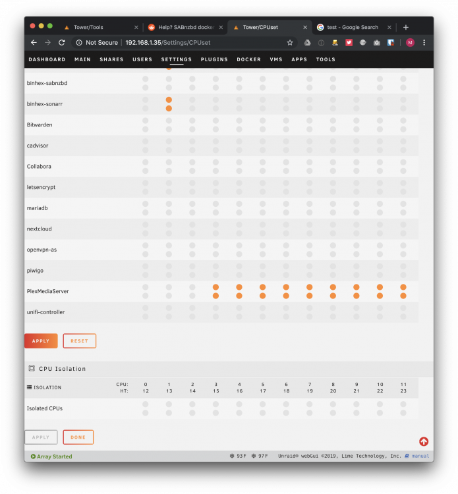The height and width of the screenshot is (494, 458).
Task: Click the Reset button
Action: (80, 341)
